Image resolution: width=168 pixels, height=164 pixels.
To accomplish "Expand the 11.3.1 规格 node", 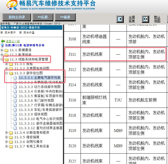I will (x=6, y=64).
